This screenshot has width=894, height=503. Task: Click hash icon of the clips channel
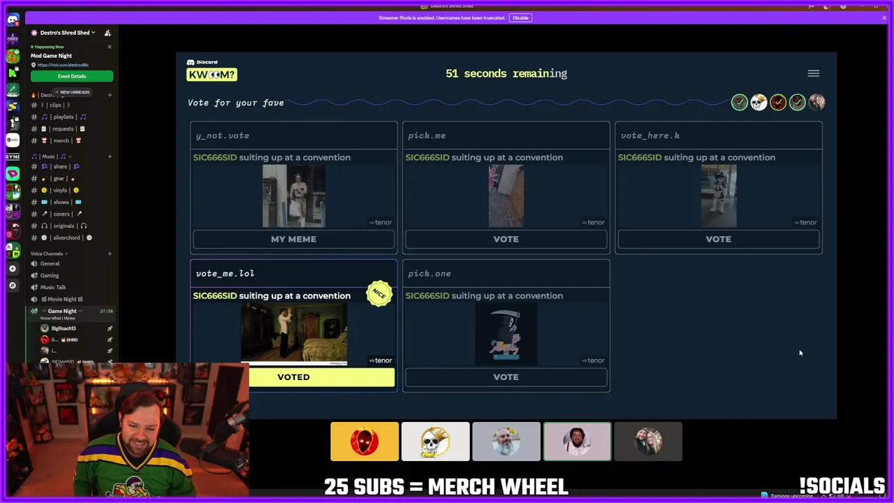pos(34,105)
